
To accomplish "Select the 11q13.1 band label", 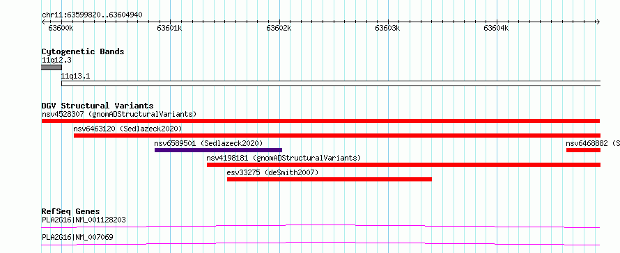I will tap(75, 76).
